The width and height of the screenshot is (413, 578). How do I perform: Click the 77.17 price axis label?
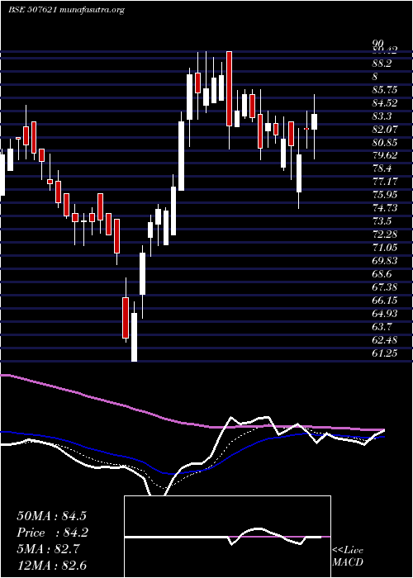click(385, 182)
